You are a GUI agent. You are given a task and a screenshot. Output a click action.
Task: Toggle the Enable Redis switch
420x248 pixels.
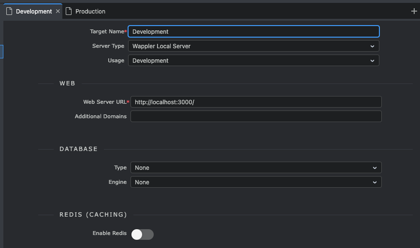tap(143, 234)
